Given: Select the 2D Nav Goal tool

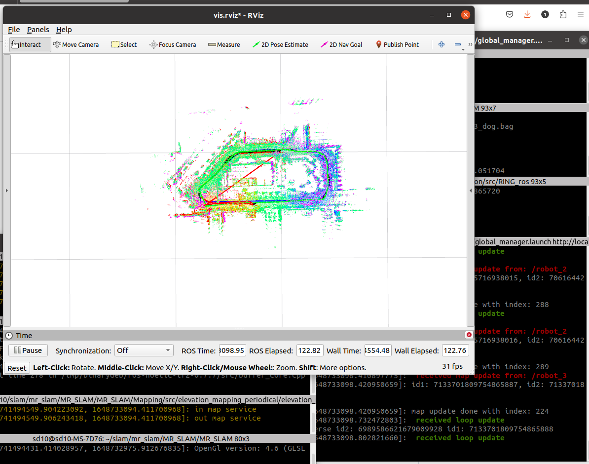Looking at the screenshot, I should (x=341, y=44).
